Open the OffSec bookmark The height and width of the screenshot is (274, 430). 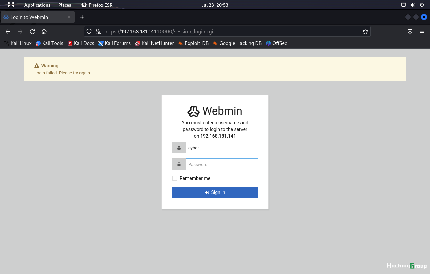point(276,43)
